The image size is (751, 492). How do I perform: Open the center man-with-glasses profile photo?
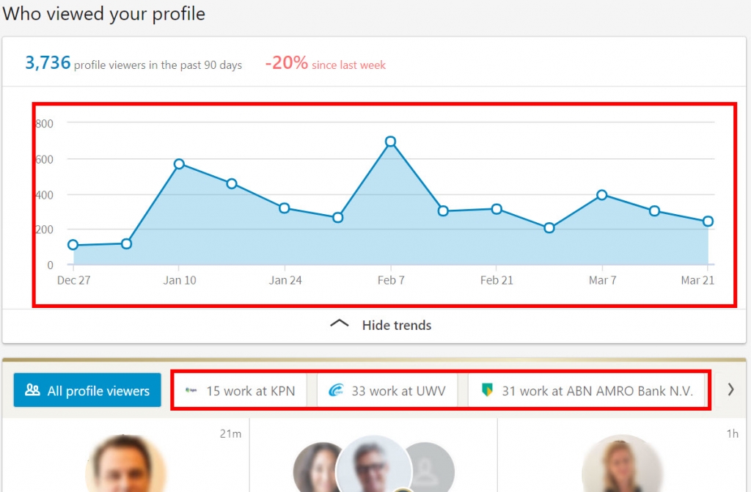(373, 466)
